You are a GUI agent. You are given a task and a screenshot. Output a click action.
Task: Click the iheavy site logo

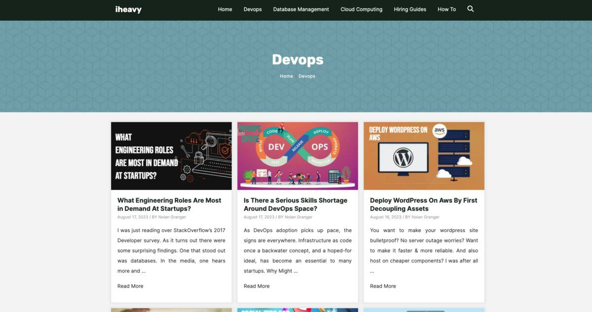click(x=128, y=9)
